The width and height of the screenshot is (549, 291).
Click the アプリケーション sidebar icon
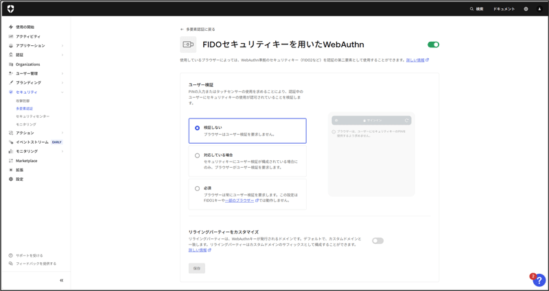tap(11, 45)
